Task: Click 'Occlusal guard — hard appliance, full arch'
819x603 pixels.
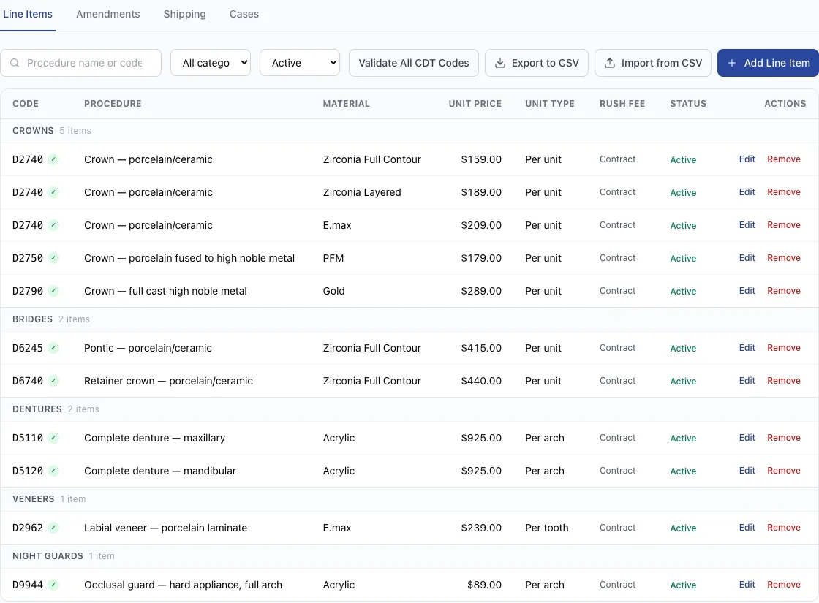Action: click(x=183, y=585)
